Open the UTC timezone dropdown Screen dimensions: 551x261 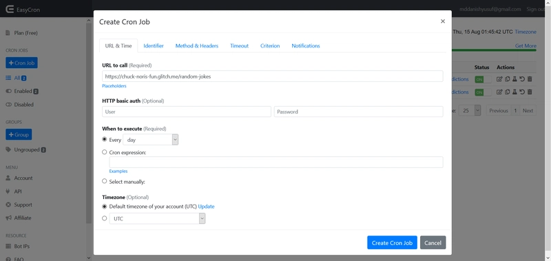click(x=157, y=218)
